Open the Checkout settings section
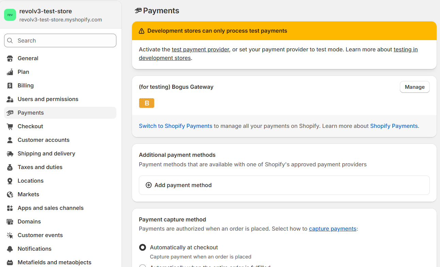 (30, 126)
